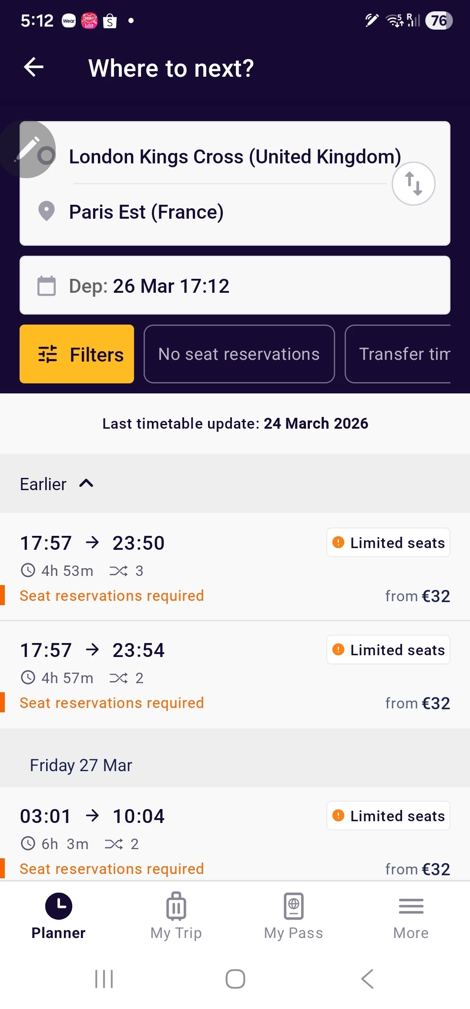Screen dimensions: 470x1009
Task: Open the My Pass tab
Action: coord(293,916)
